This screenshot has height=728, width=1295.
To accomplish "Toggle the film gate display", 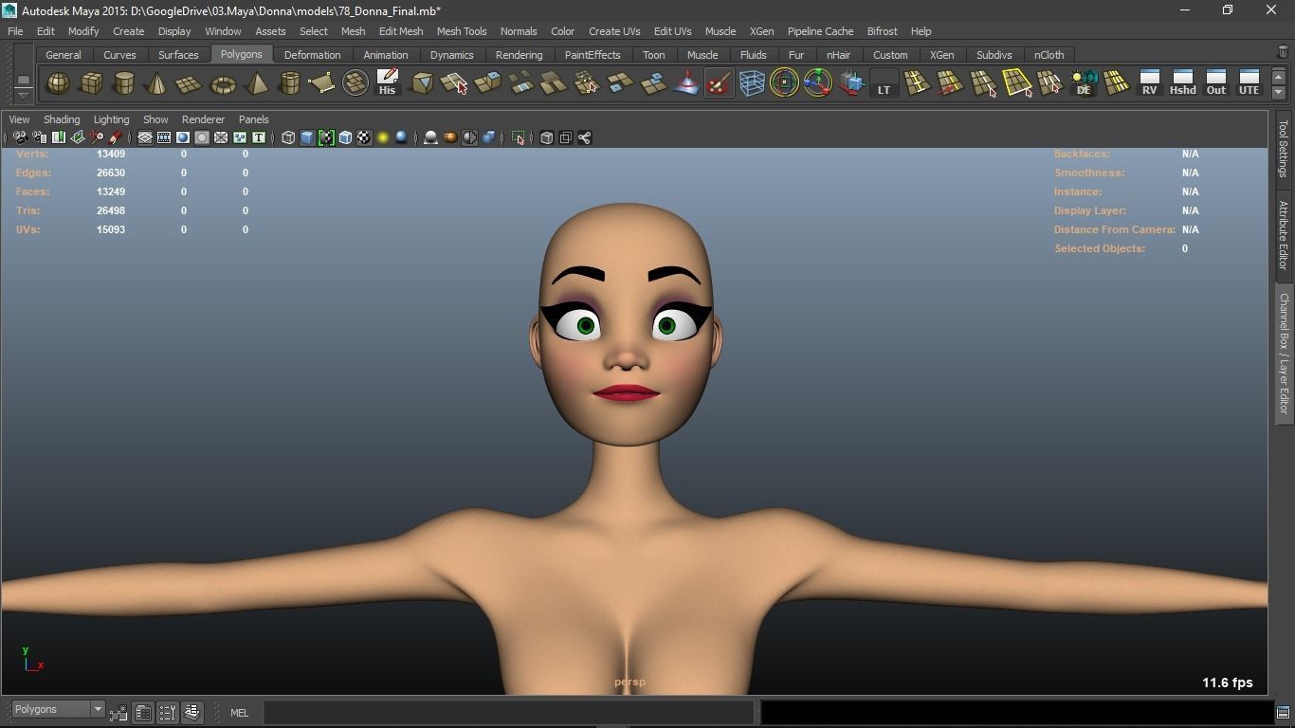I will tap(164, 137).
